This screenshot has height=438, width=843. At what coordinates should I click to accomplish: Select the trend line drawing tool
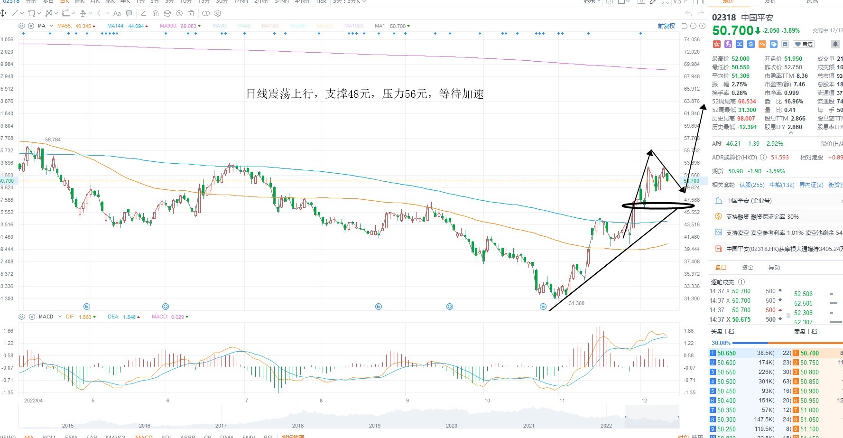point(15,13)
